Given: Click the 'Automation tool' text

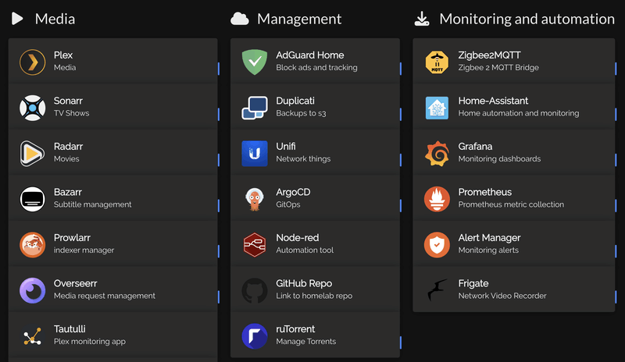Looking at the screenshot, I should pos(305,250).
